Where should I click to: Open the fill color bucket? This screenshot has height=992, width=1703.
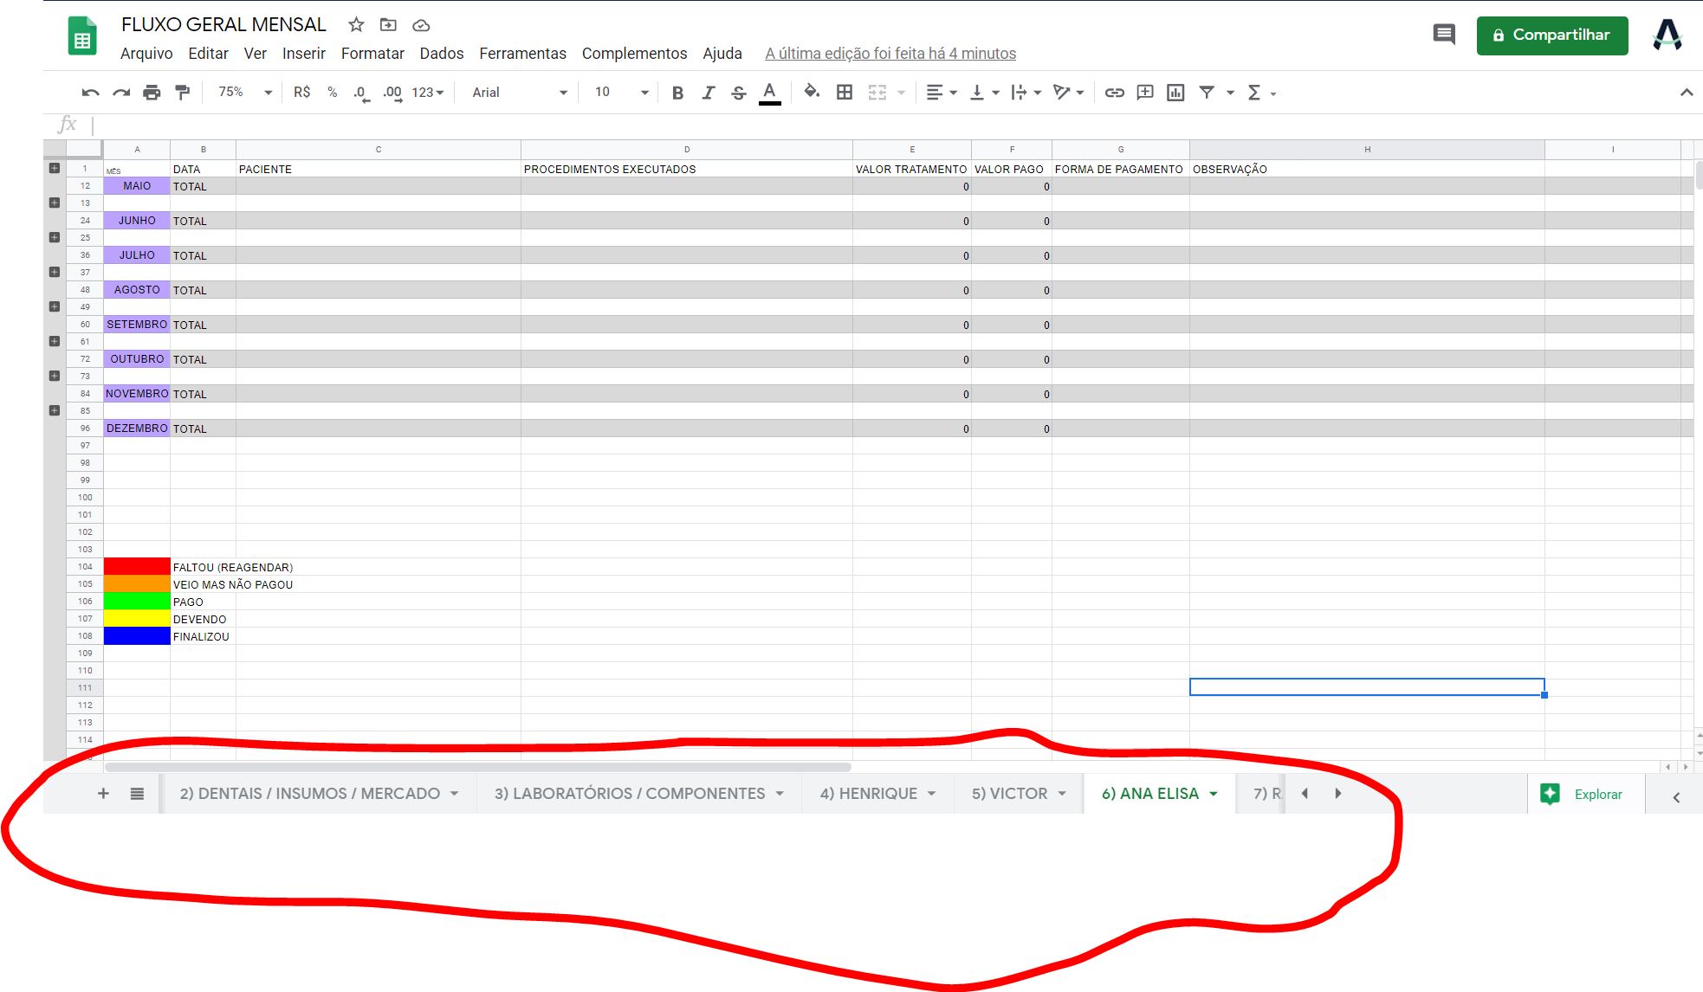811,92
